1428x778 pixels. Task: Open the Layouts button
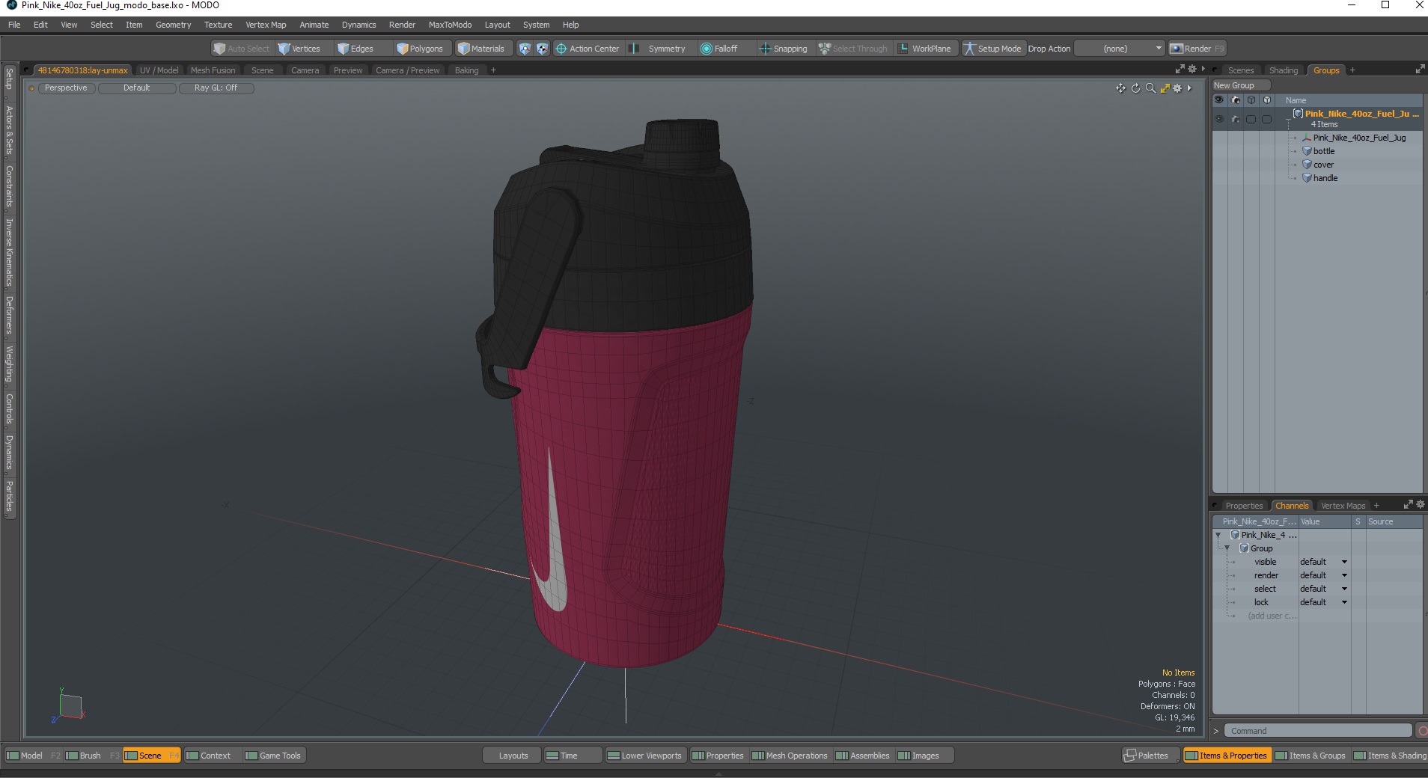pos(513,756)
